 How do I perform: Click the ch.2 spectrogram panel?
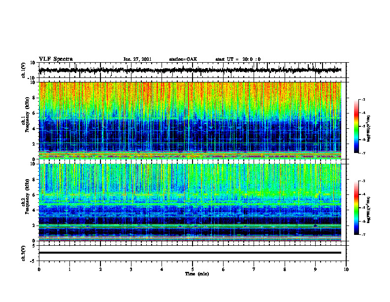pyautogui.click(x=190, y=202)
